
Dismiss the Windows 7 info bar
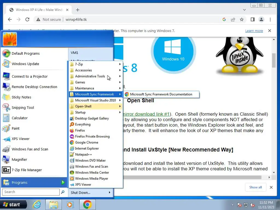(x=270, y=31)
